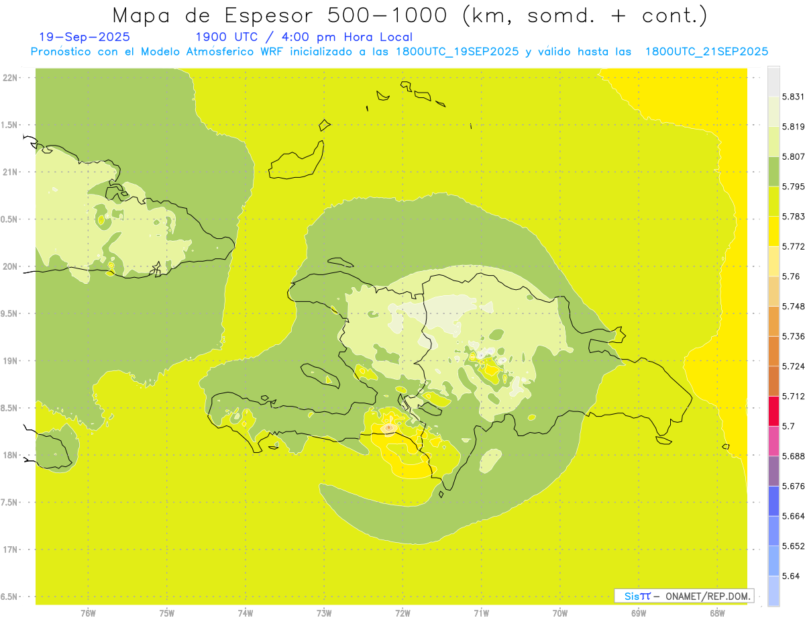
Task: Click the 68W longitude axis label
Action: coord(717,613)
